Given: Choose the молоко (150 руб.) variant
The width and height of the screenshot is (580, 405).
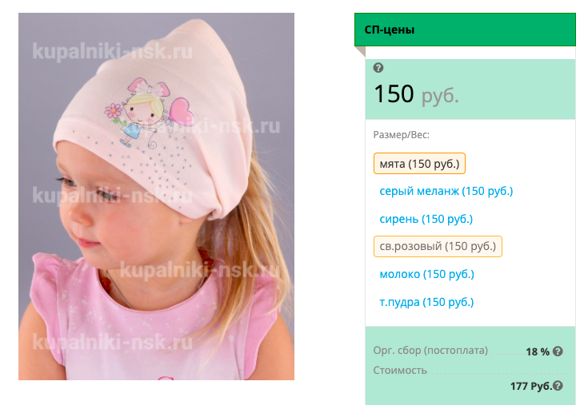Looking at the screenshot, I should pos(427,274).
